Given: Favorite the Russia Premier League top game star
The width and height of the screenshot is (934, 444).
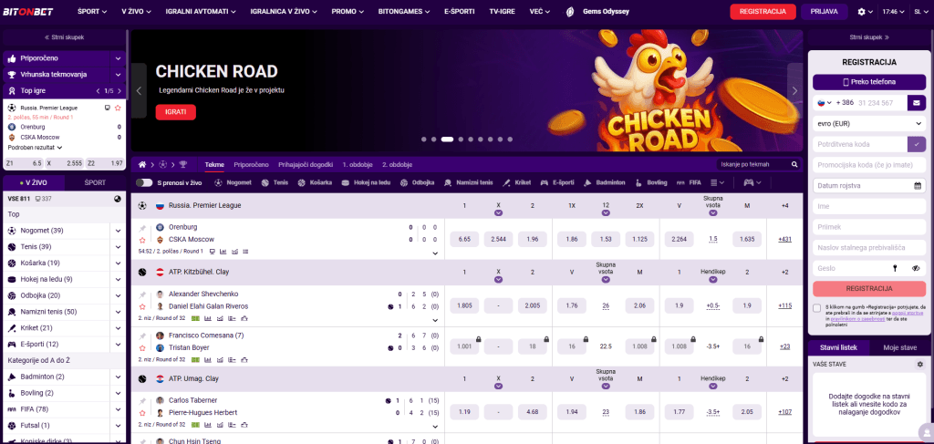Looking at the screenshot, I should click(118, 108).
